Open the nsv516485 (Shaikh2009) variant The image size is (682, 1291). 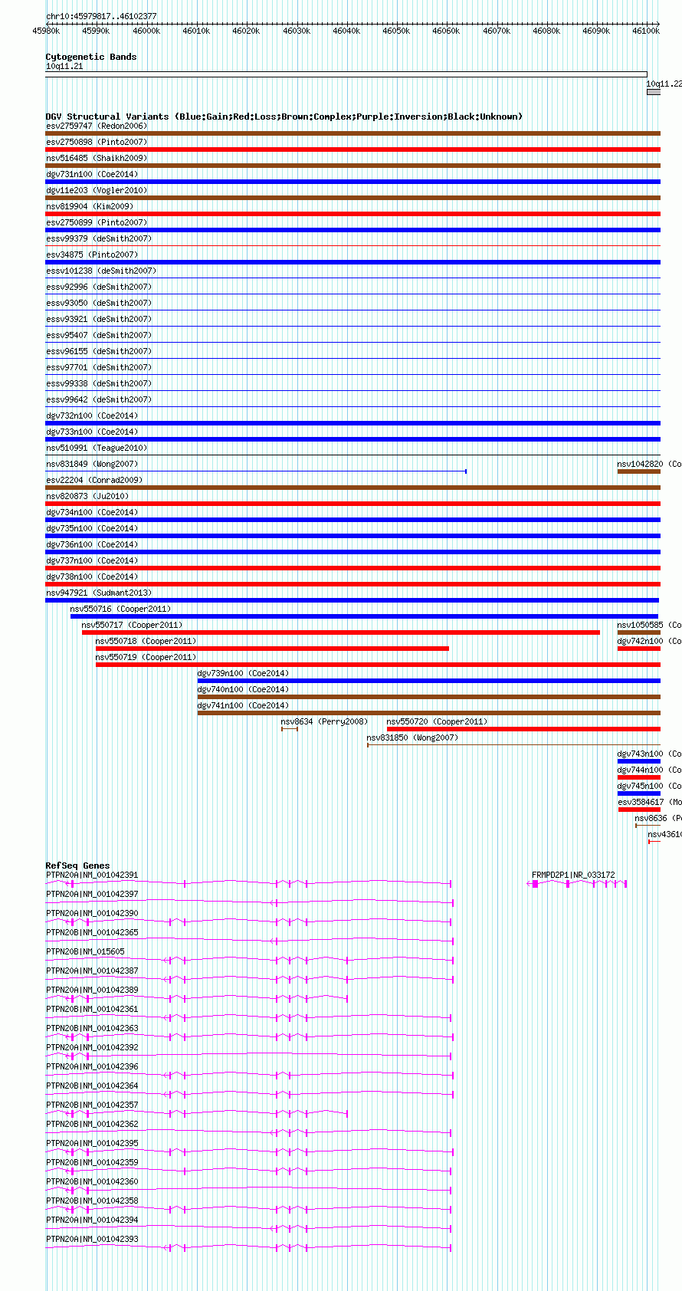[97, 158]
